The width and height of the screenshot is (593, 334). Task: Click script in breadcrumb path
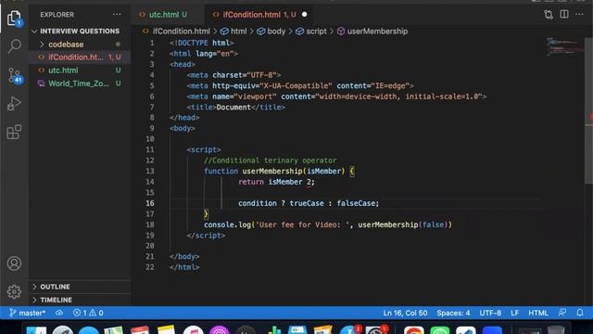click(x=316, y=32)
